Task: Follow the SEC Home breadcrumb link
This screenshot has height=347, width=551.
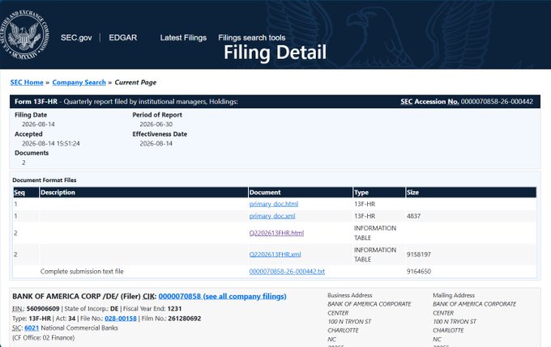Action: click(x=27, y=83)
